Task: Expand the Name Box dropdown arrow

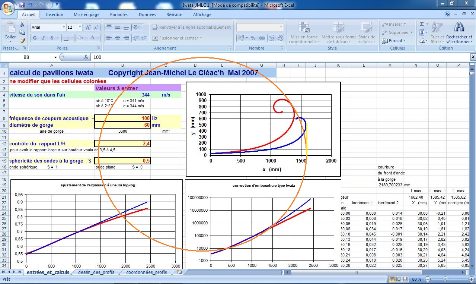Action: click(55, 57)
